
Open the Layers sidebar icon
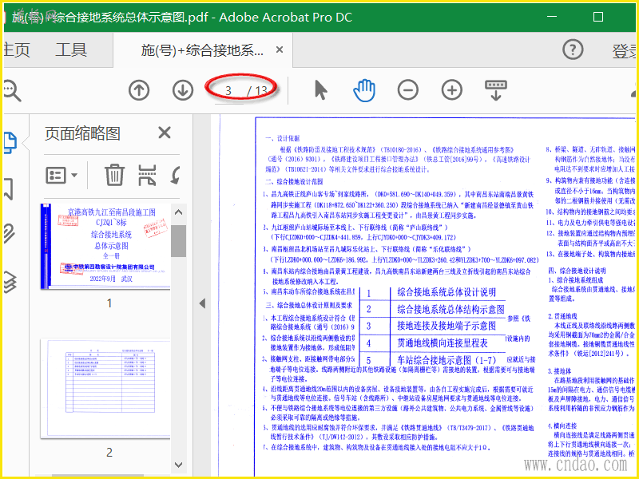(x=10, y=282)
